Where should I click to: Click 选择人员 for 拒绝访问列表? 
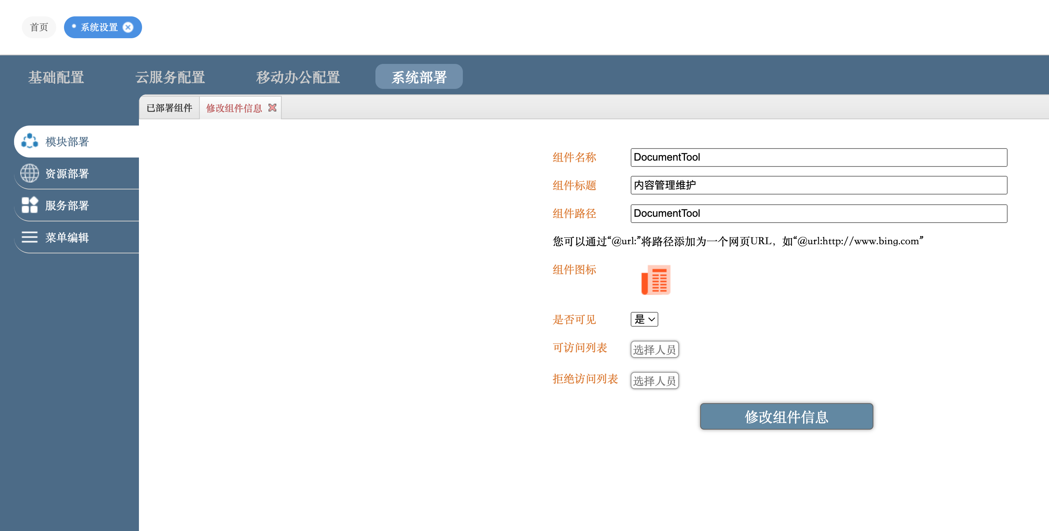(x=654, y=381)
